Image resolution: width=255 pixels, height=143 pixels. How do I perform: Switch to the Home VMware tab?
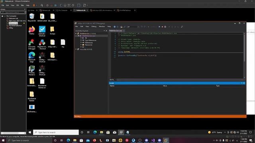click(x=32, y=10)
